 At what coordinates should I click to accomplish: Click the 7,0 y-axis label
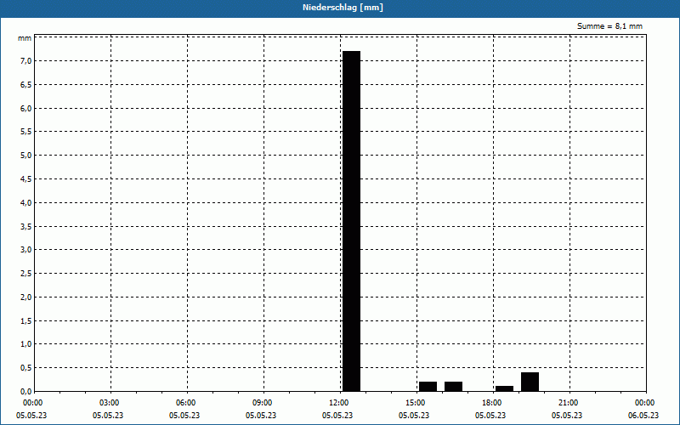coord(26,60)
